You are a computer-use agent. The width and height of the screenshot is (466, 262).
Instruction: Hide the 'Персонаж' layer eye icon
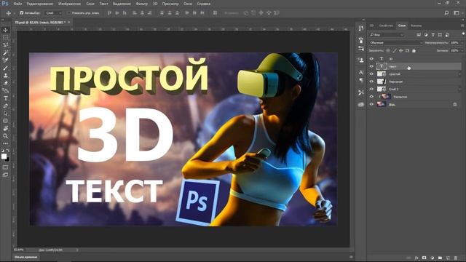pos(371,82)
